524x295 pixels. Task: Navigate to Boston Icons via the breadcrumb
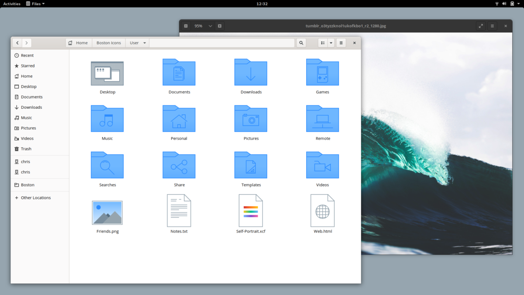pos(108,42)
